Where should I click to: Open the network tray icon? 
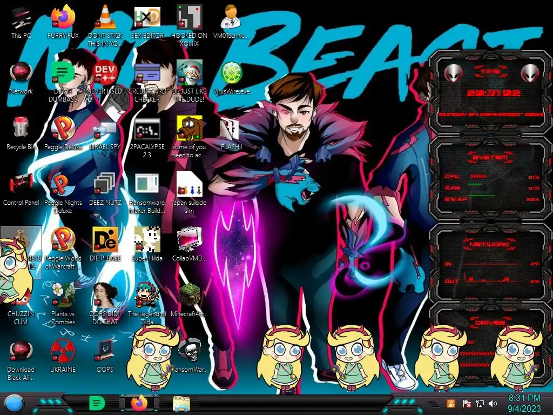coord(480,403)
